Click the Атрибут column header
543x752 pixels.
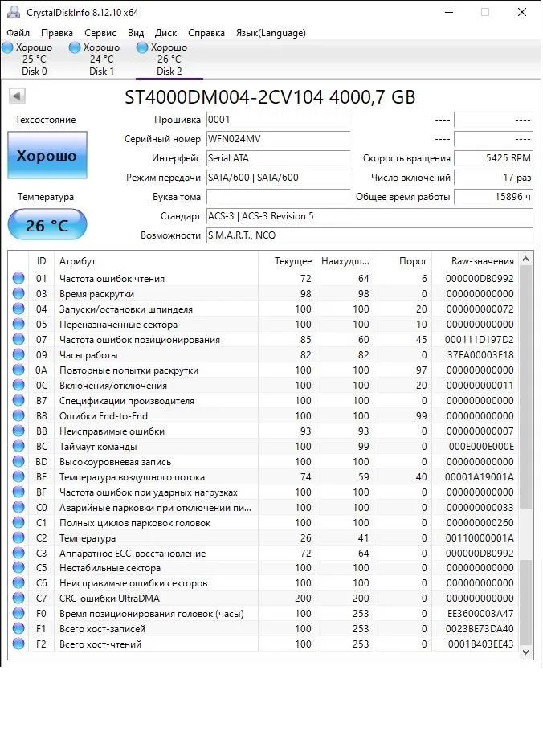click(x=156, y=261)
